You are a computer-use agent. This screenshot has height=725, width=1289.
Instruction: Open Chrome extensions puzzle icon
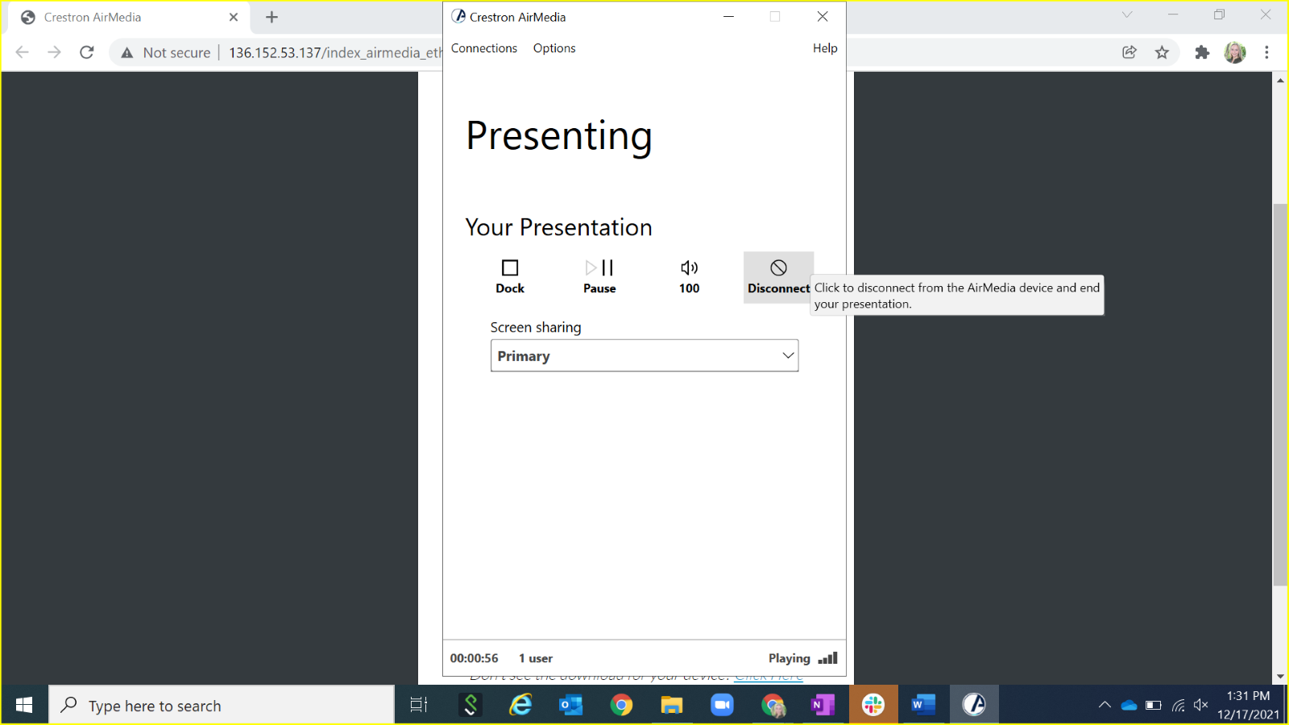[x=1202, y=52]
